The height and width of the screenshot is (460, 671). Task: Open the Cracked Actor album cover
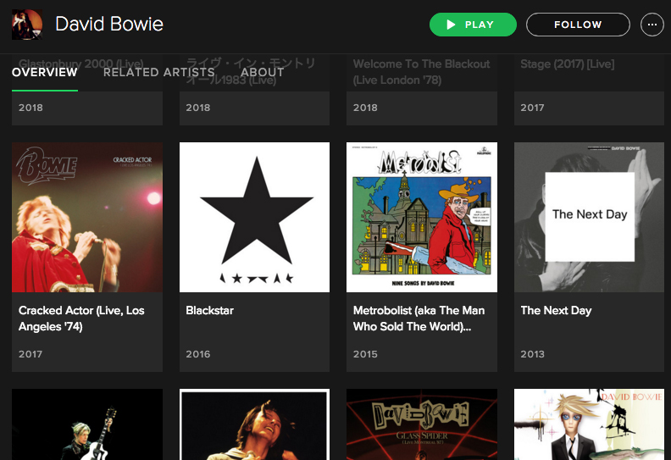(x=87, y=218)
